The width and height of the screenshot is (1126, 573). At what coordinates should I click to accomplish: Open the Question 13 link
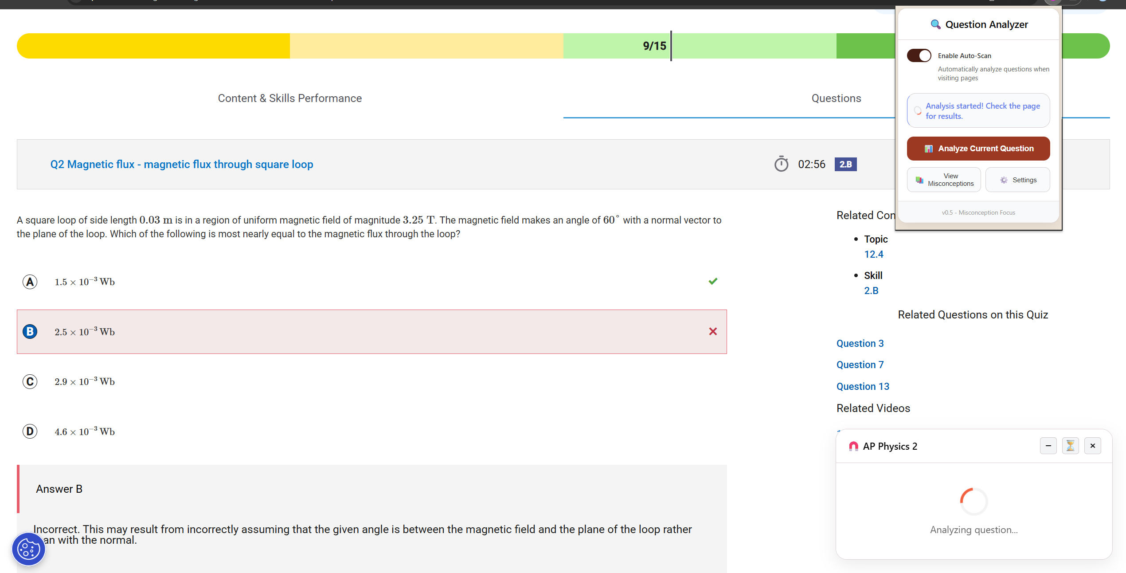pos(862,386)
